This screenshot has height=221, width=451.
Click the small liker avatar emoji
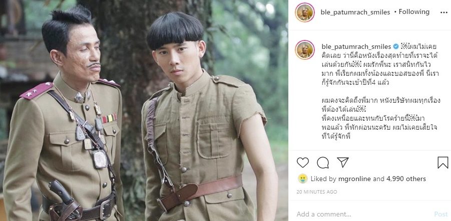click(302, 179)
